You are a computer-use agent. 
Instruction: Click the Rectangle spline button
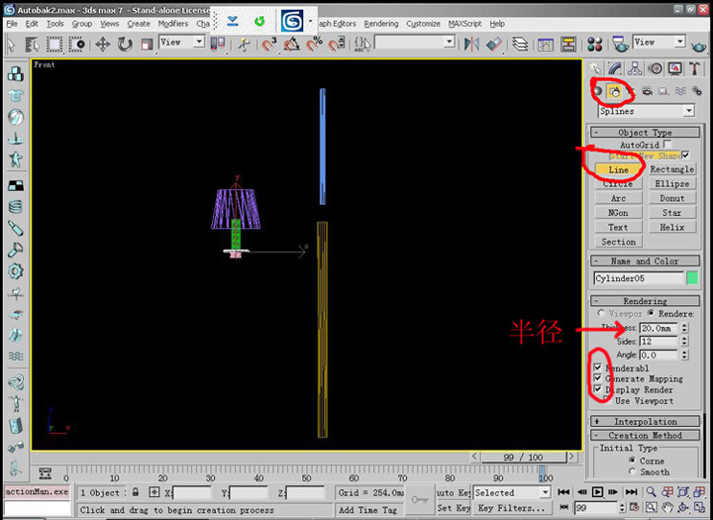[x=671, y=169]
